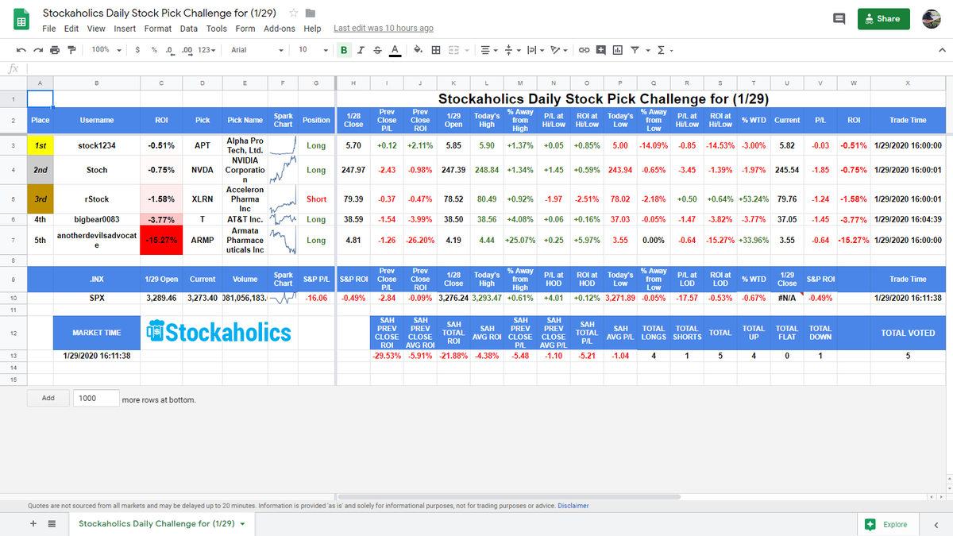
Task: Toggle italic formatting
Action: pos(361,50)
